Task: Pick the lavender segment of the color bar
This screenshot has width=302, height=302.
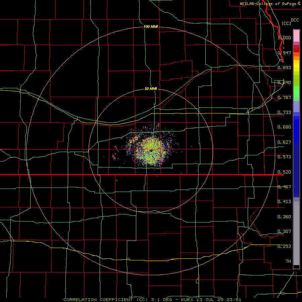Action: point(296,107)
